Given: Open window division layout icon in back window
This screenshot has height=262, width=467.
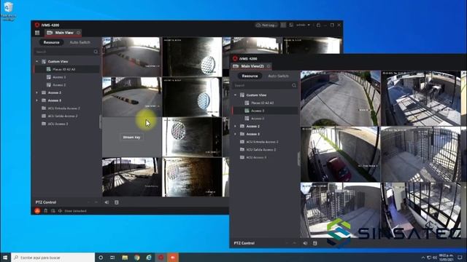Looking at the screenshot, I should pyautogui.click(x=117, y=202).
